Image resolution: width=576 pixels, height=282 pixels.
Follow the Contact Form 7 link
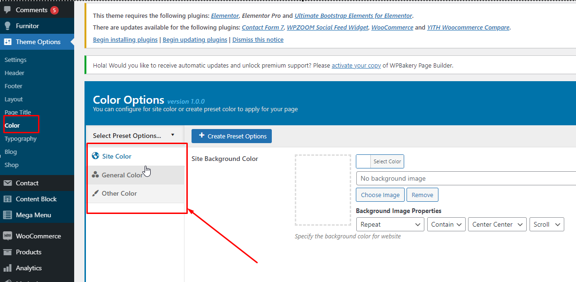263,27
